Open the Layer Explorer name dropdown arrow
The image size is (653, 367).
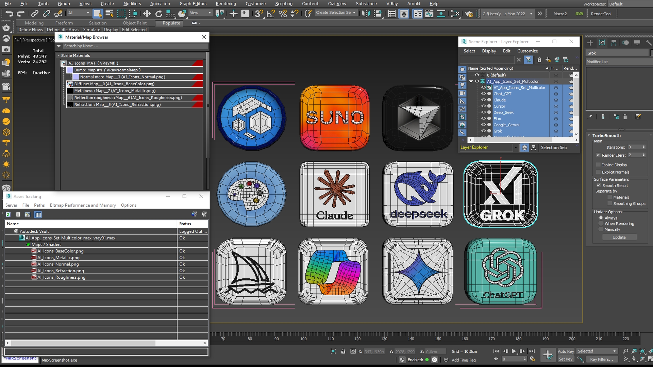point(516,147)
